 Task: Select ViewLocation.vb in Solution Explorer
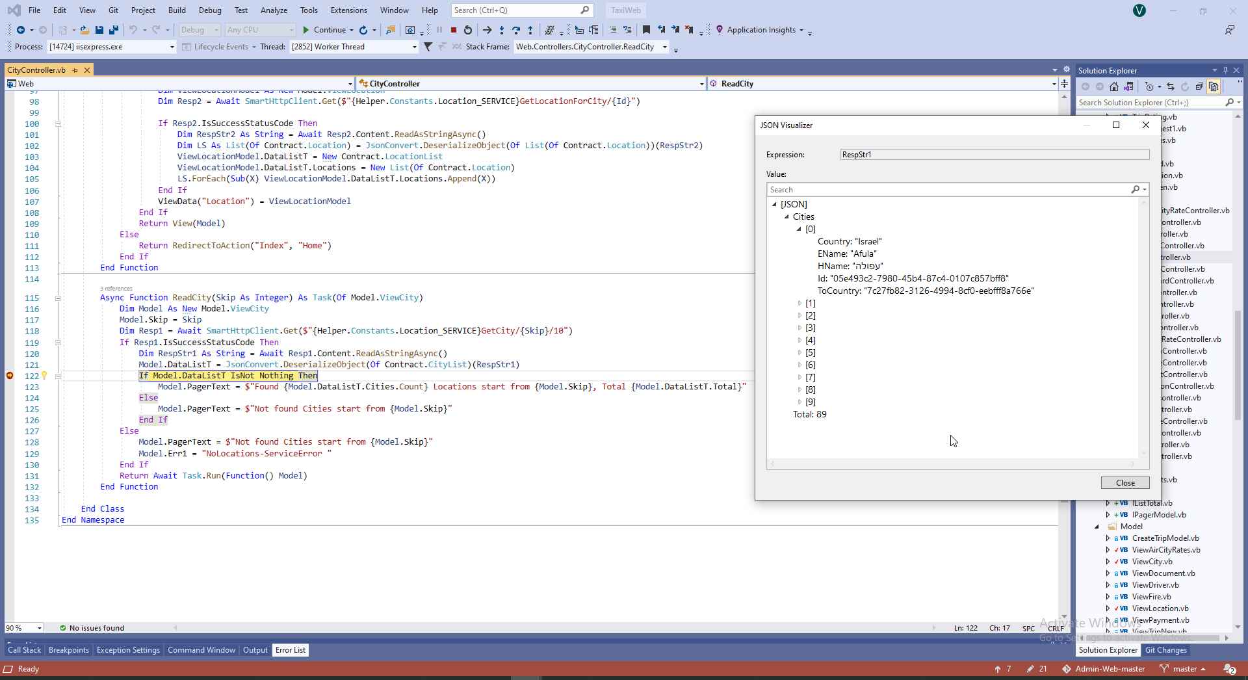(x=1160, y=608)
